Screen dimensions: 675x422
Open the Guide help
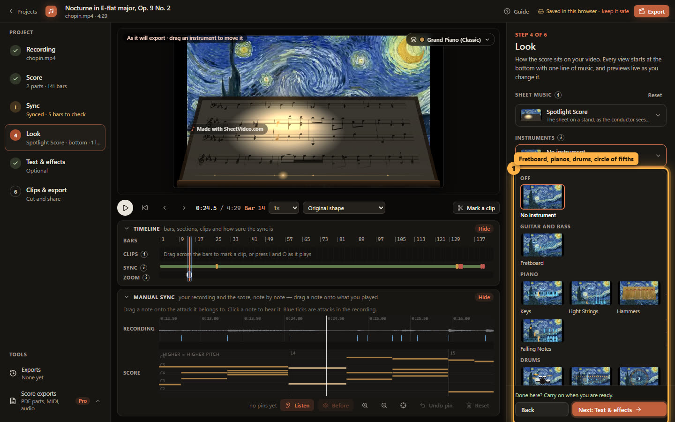[x=517, y=11]
